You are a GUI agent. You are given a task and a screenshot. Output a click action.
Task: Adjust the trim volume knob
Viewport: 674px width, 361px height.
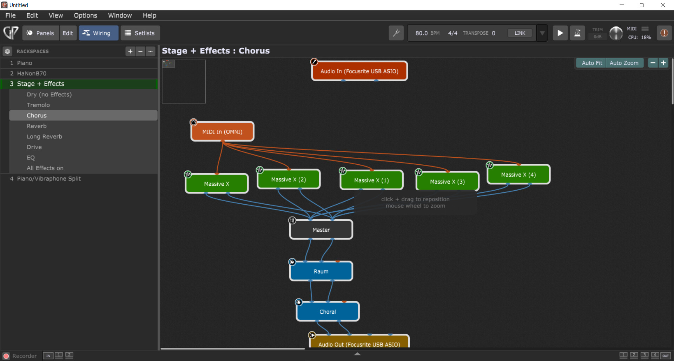[x=616, y=33]
